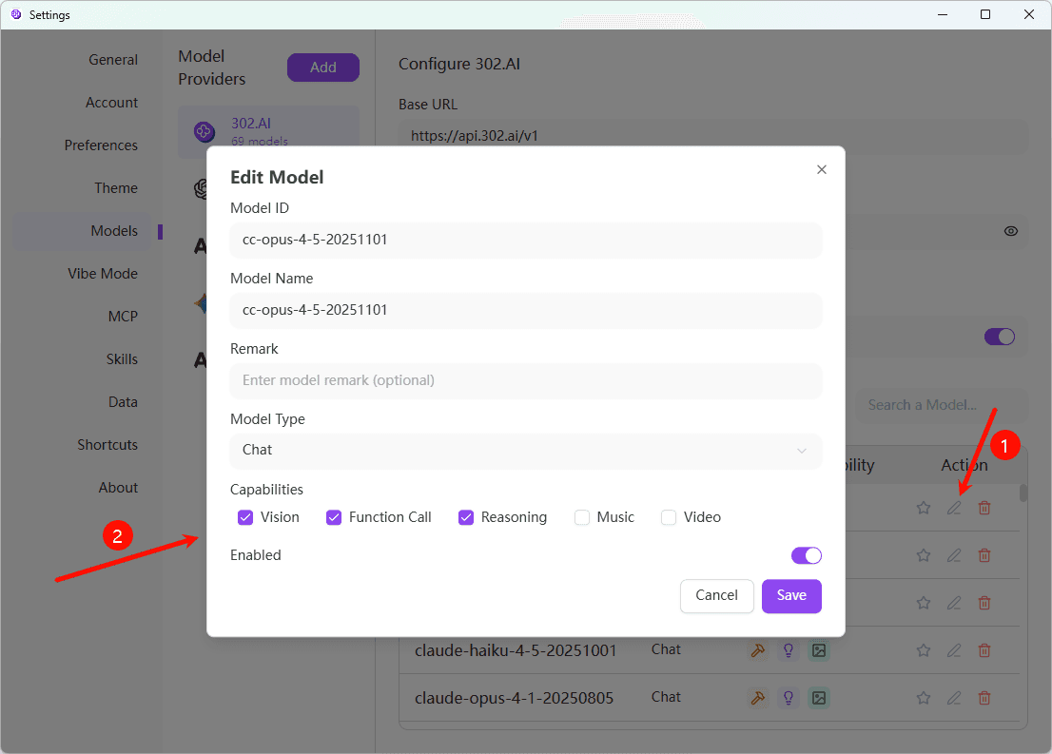Star claude-opus-4-1-20250805 as favorite
The width and height of the screenshot is (1052, 754).
[x=924, y=698]
